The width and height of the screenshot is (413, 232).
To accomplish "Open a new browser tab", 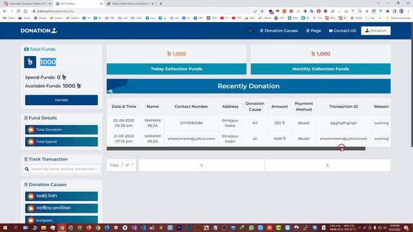I will pyautogui.click(x=161, y=4).
